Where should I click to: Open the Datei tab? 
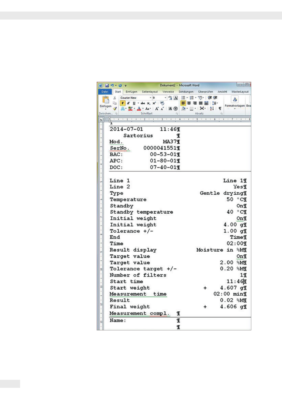point(105,92)
